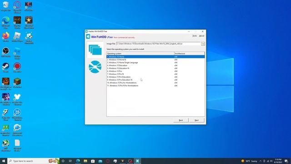Select the Windows 10 Education N row

(156, 68)
